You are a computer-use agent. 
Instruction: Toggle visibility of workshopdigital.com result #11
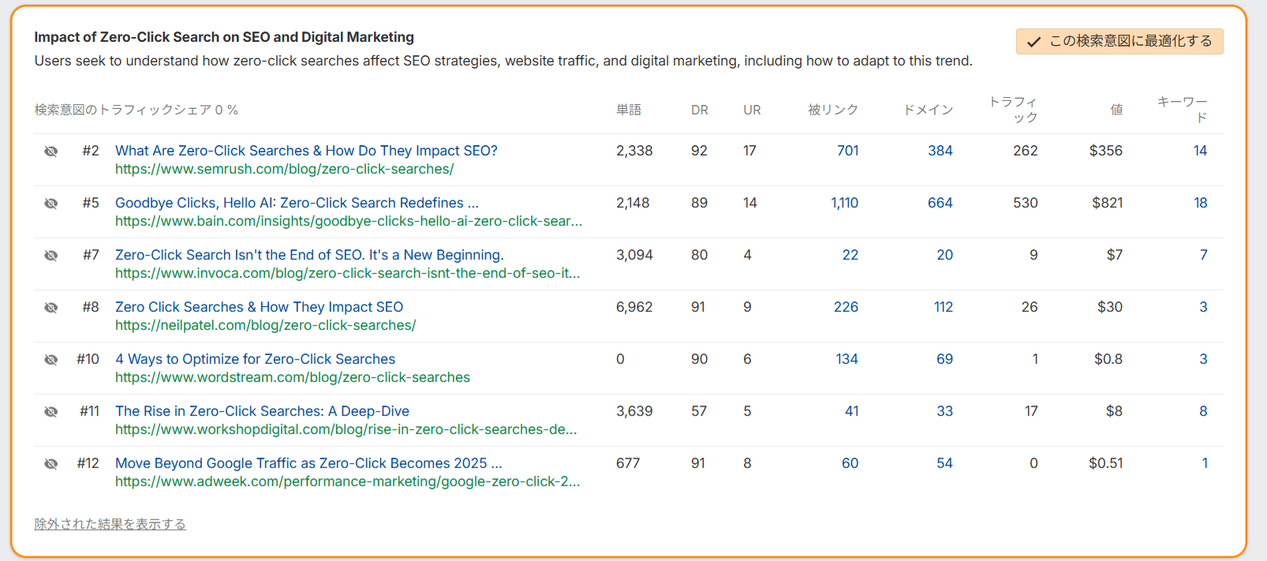coord(51,411)
